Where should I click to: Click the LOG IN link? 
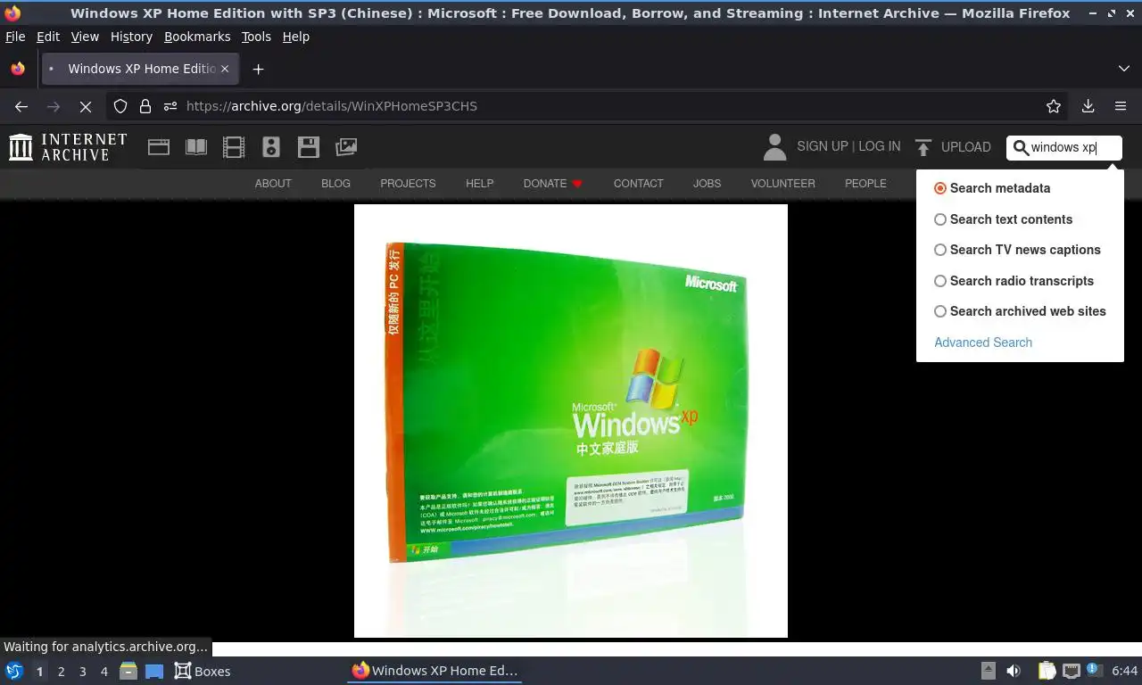pos(880,146)
